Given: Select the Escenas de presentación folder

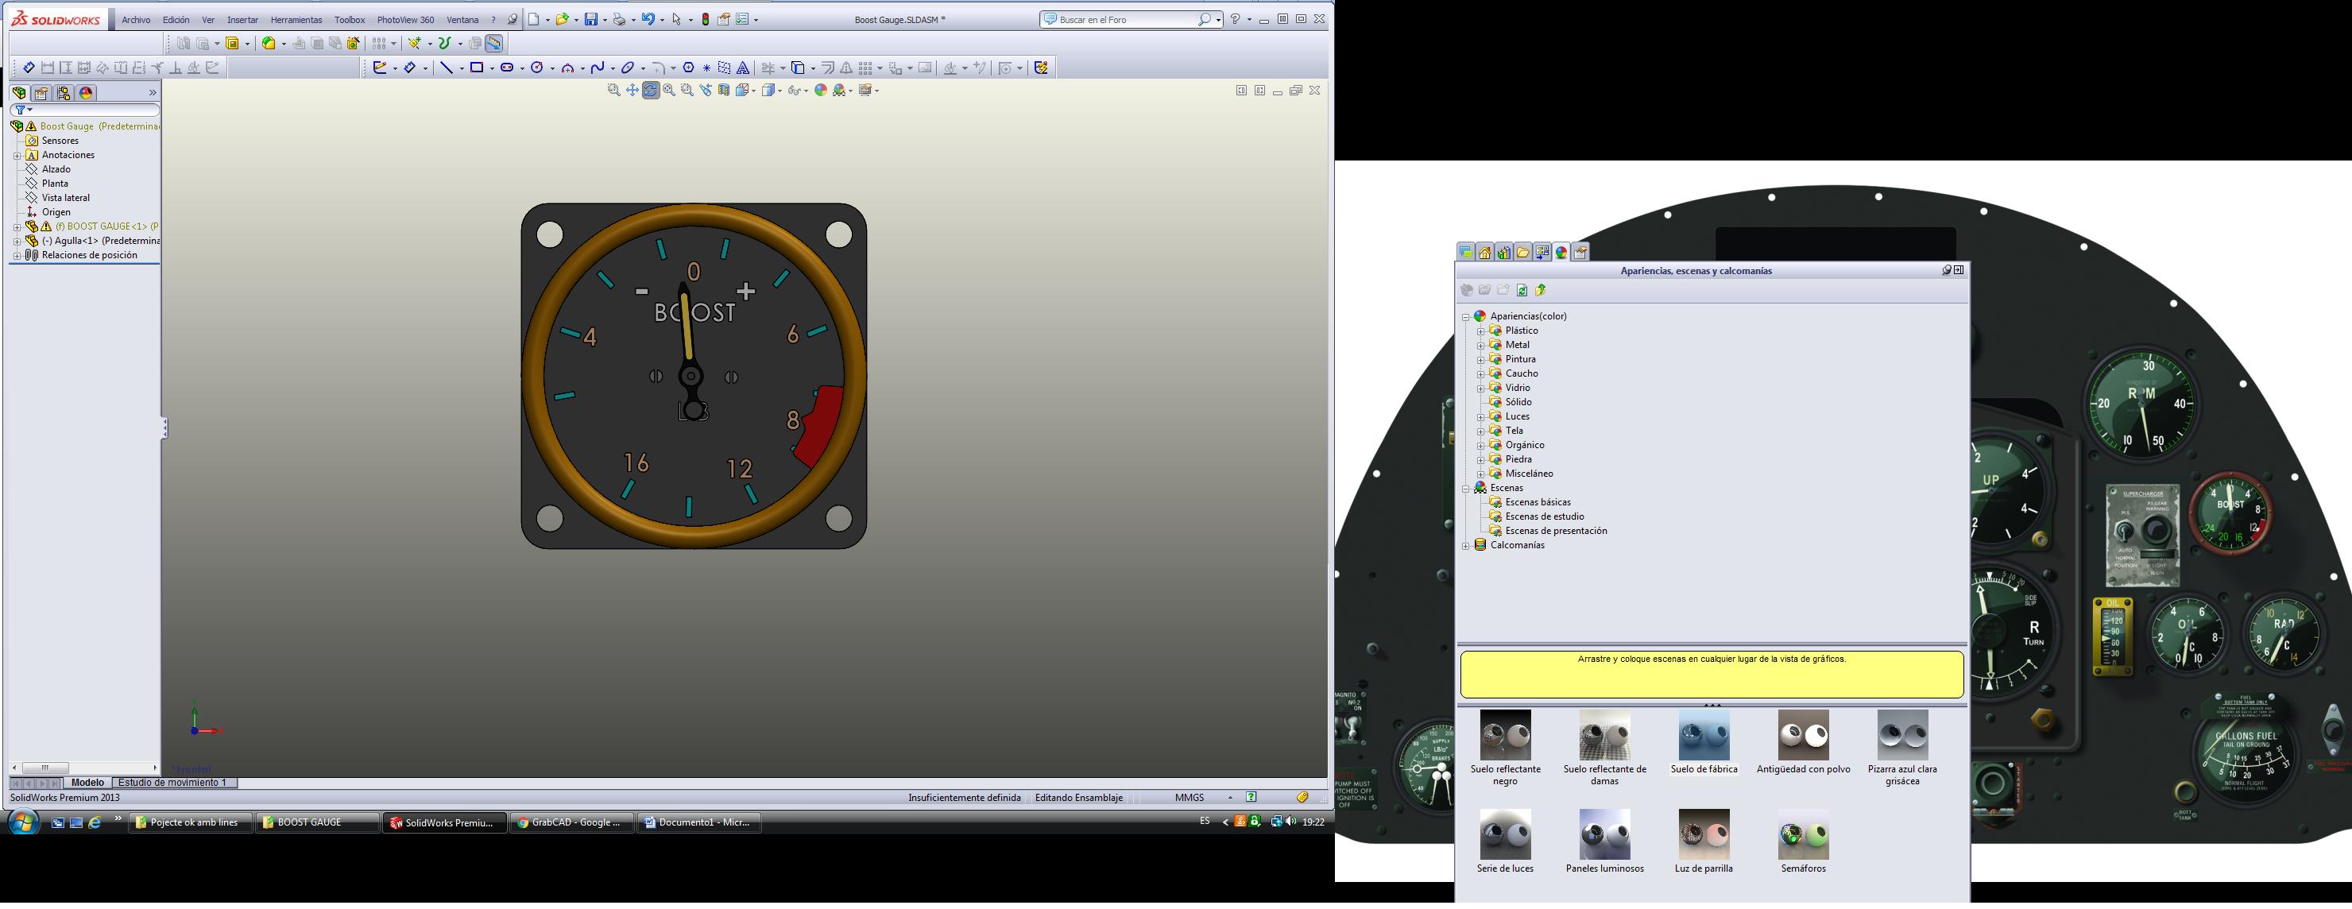Looking at the screenshot, I should point(1556,531).
